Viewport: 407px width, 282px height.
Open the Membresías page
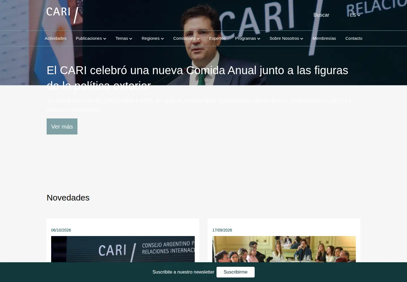(x=324, y=38)
